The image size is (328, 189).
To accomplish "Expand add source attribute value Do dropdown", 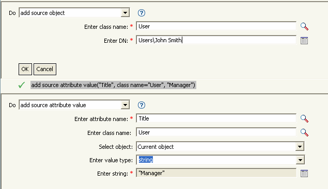I will 125,105.
